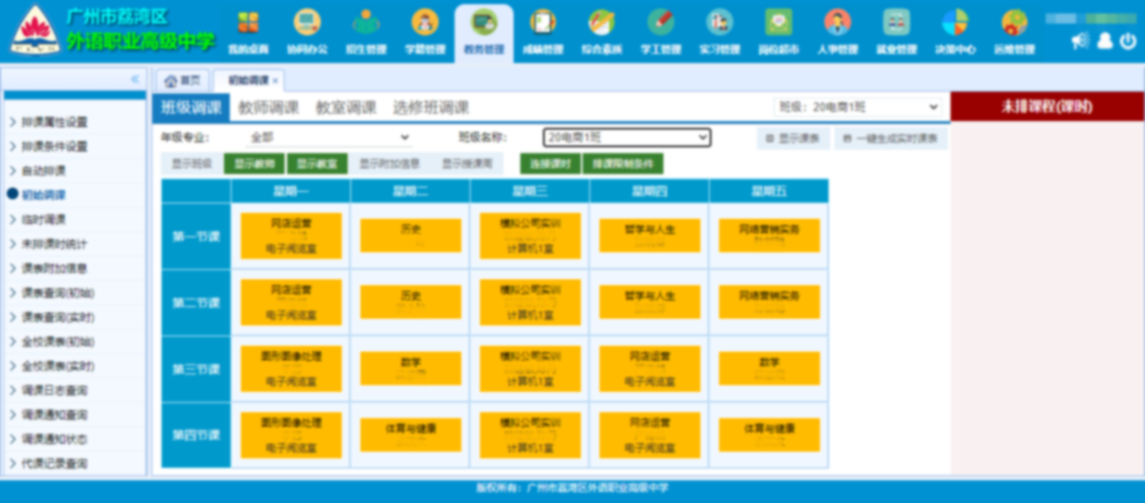Expand 排课属性设置 in sidebar
Image resolution: width=1145 pixels, height=503 pixels.
pyautogui.click(x=55, y=122)
